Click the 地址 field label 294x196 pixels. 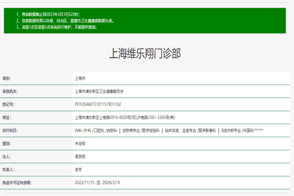[x=6, y=118]
